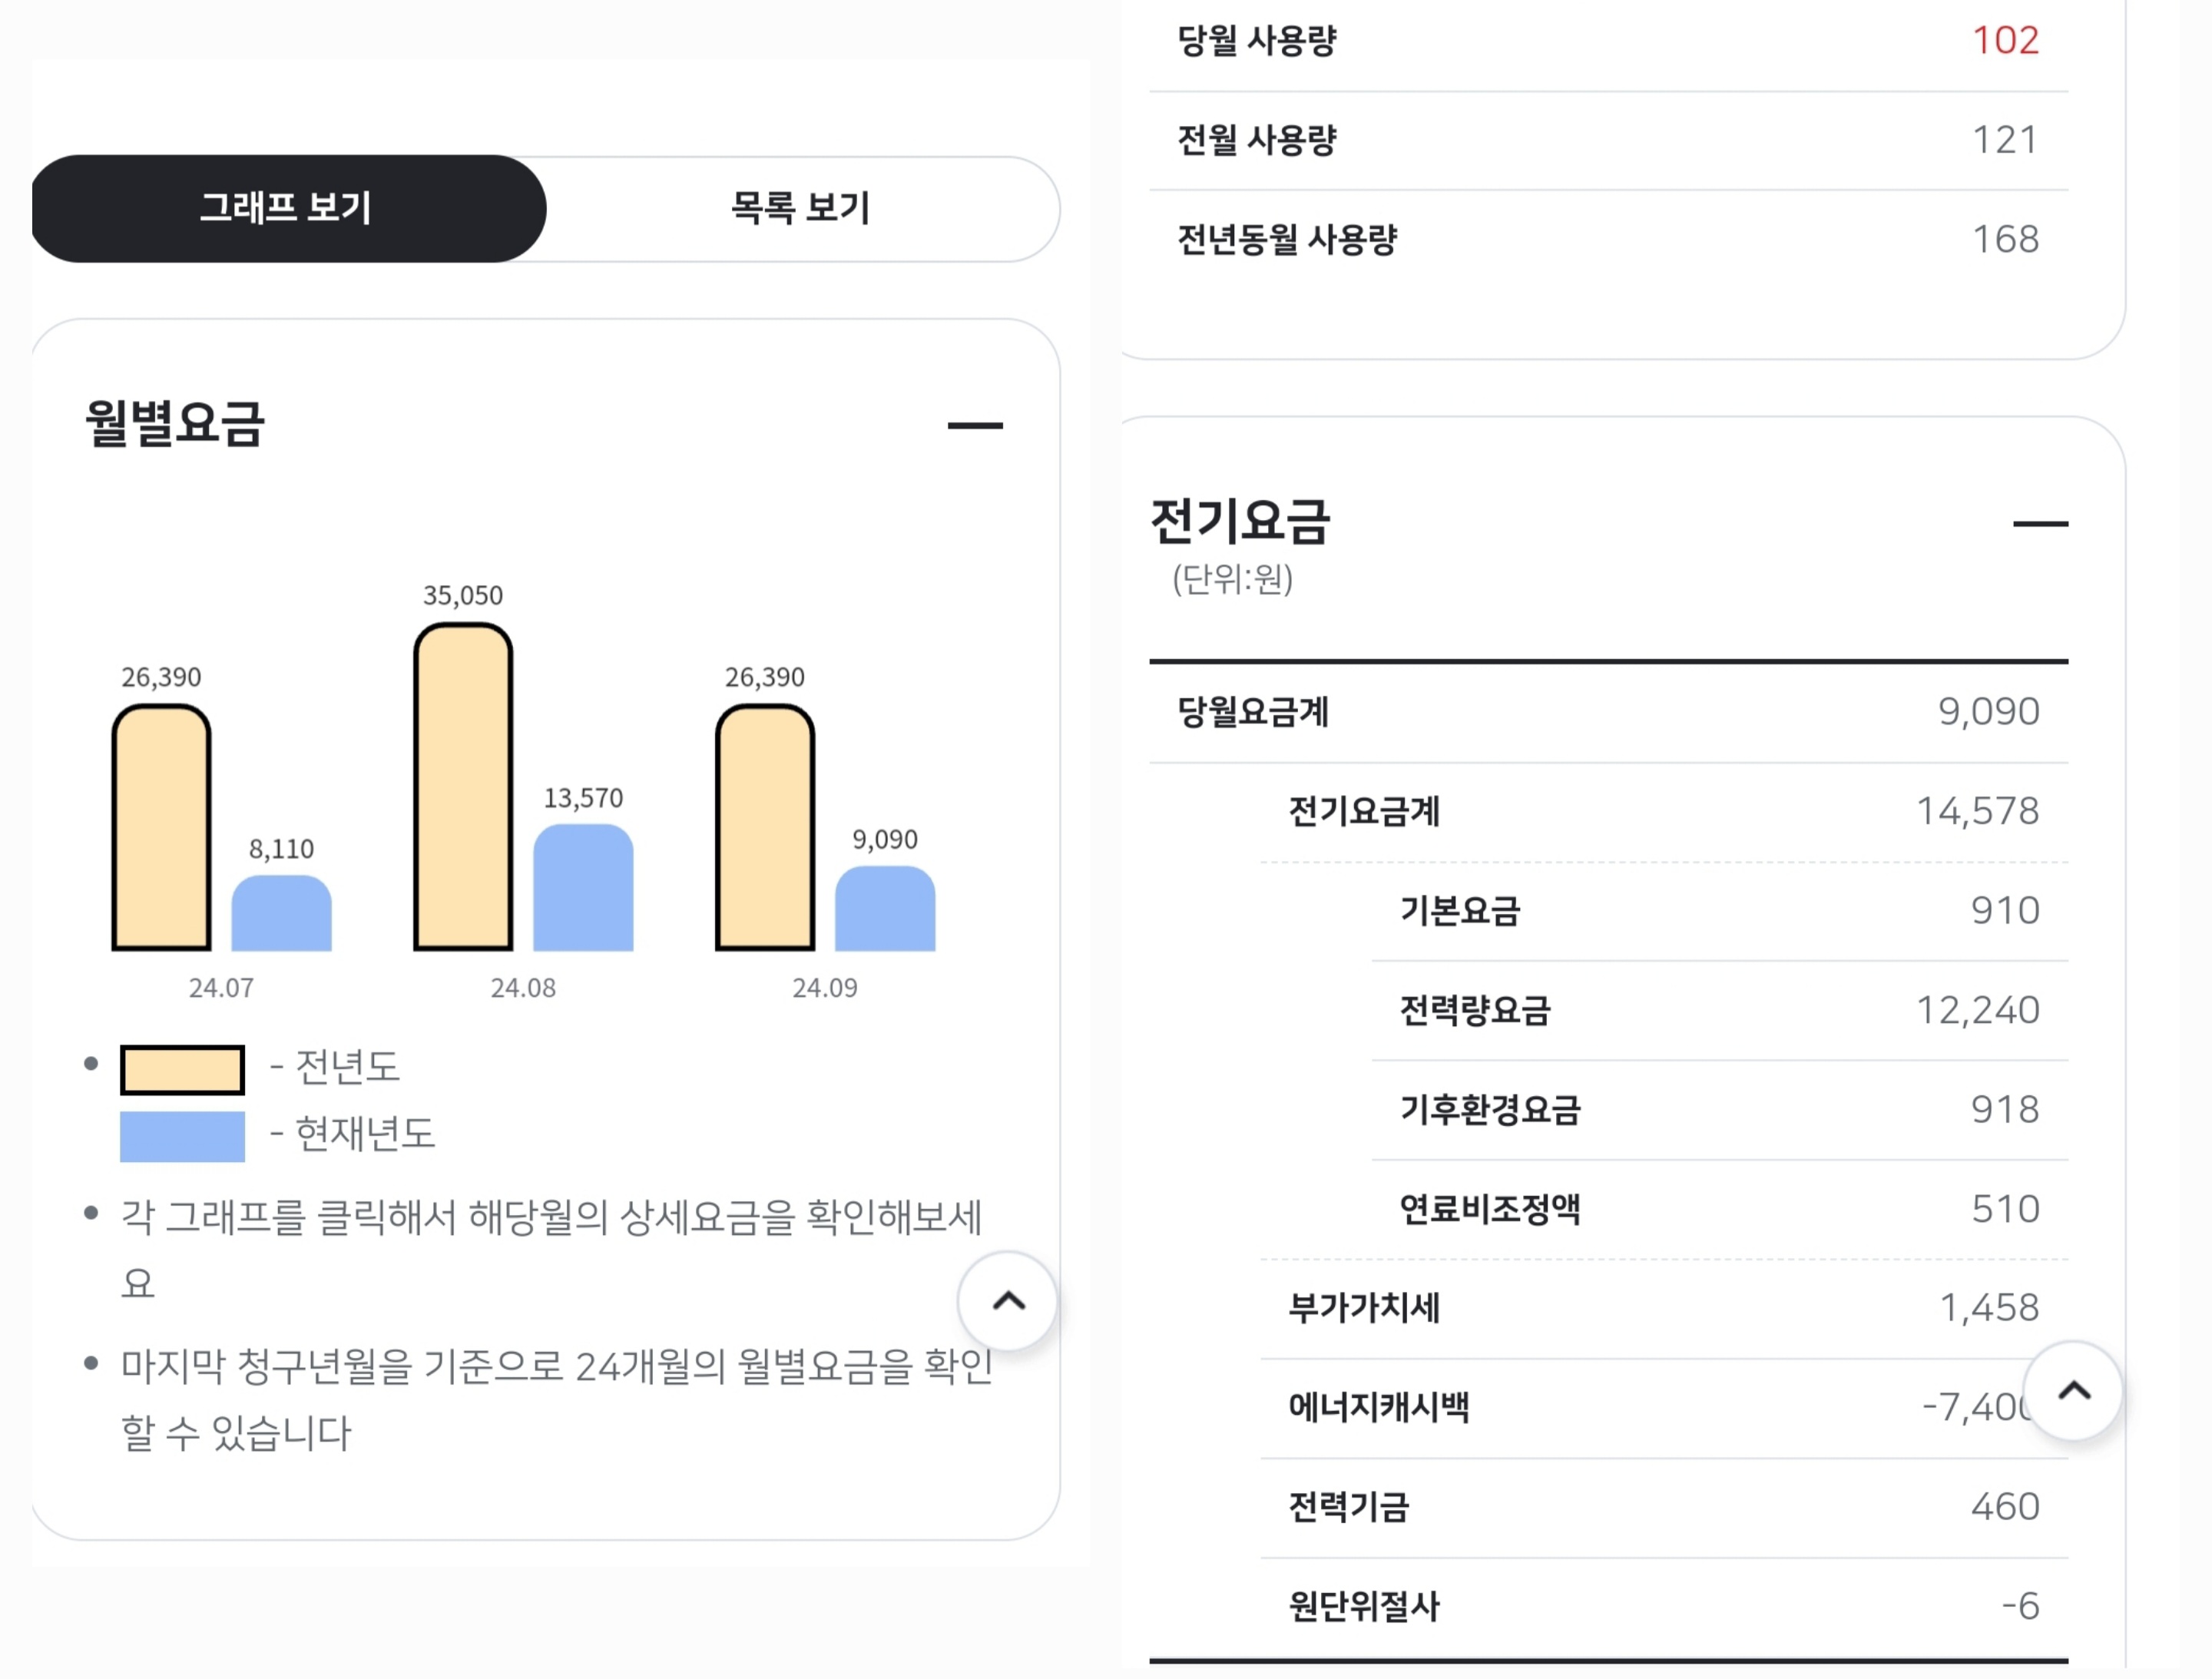Click the 당월 사용량 value 102
The height and width of the screenshot is (1679, 2212).
coord(2004,41)
